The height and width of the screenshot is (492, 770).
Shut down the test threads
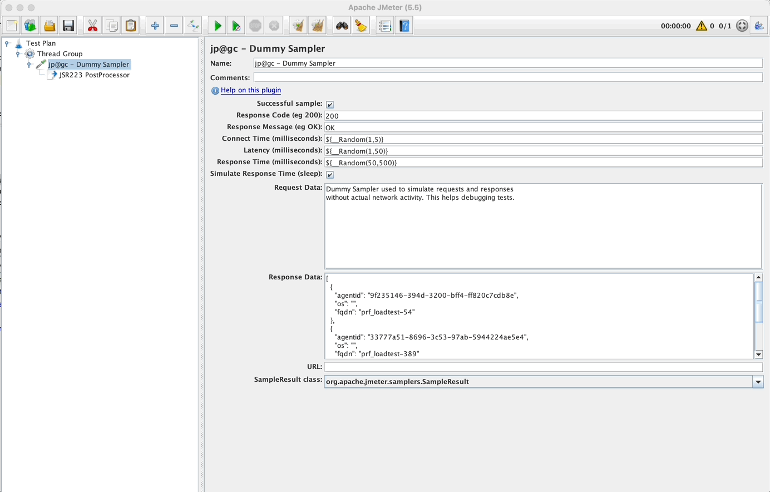[274, 26]
